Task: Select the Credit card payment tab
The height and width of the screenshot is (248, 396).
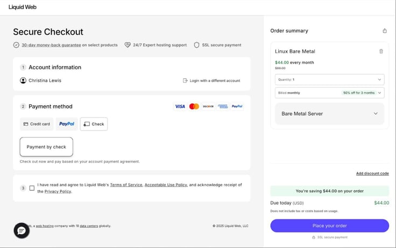Action: [37, 124]
